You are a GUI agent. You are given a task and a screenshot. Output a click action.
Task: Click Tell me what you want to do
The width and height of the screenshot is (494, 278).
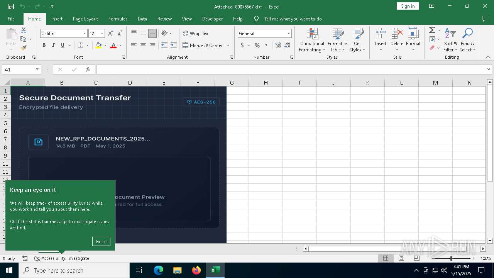pyautogui.click(x=293, y=19)
